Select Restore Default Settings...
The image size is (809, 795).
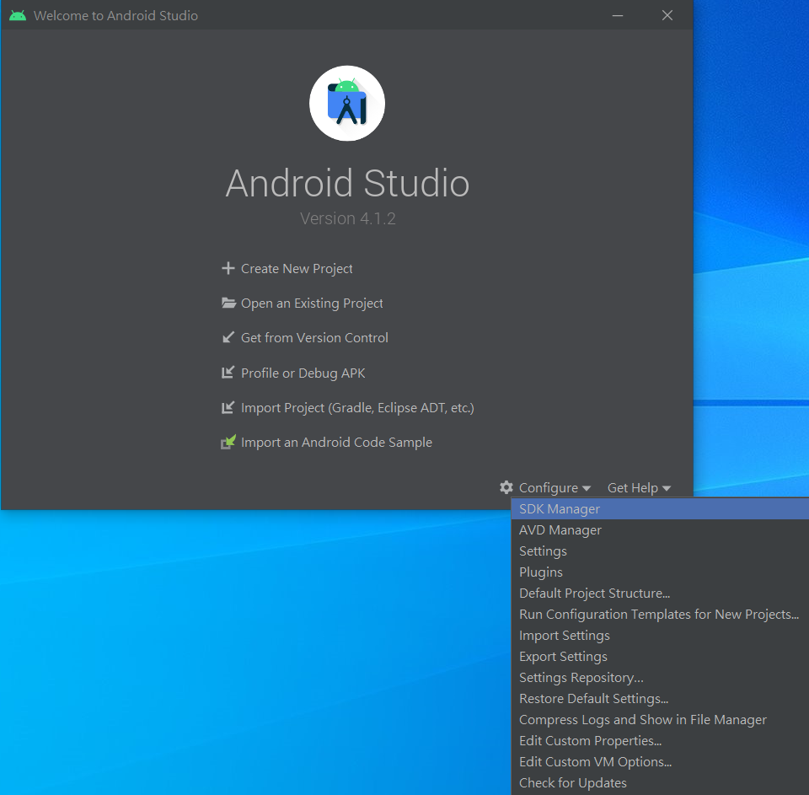pos(660,698)
